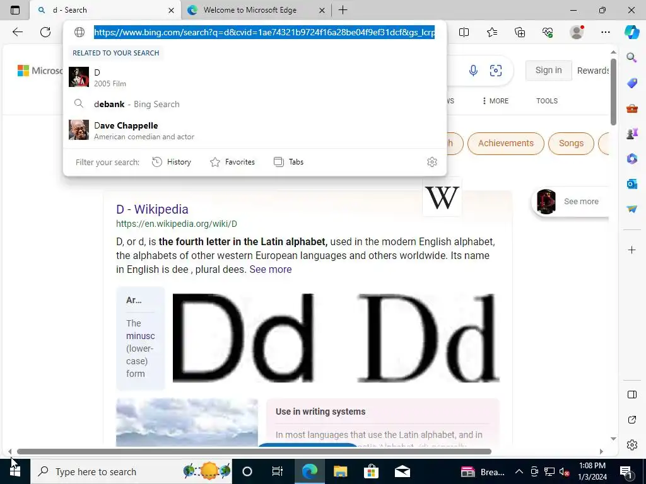Open Settings and more ellipsis menu
This screenshot has width=646, height=484.
(605, 32)
